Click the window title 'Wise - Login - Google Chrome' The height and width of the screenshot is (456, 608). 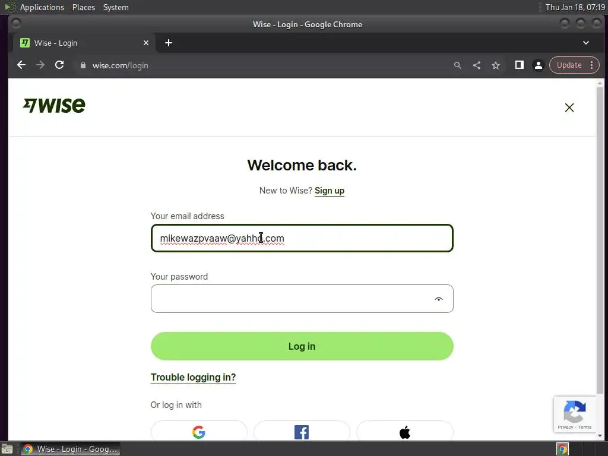(308, 24)
